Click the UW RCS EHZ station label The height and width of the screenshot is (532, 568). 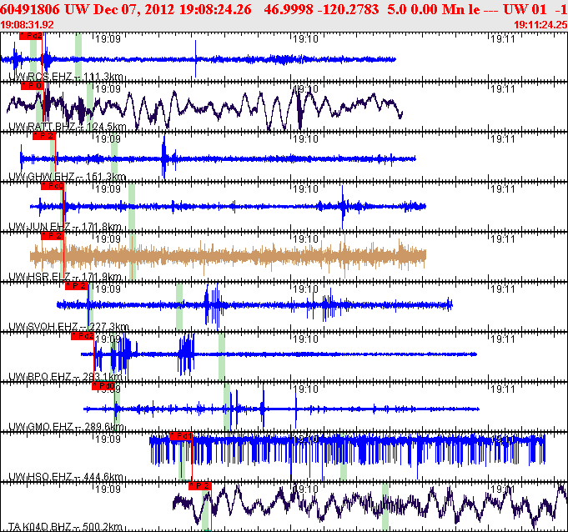[66, 77]
